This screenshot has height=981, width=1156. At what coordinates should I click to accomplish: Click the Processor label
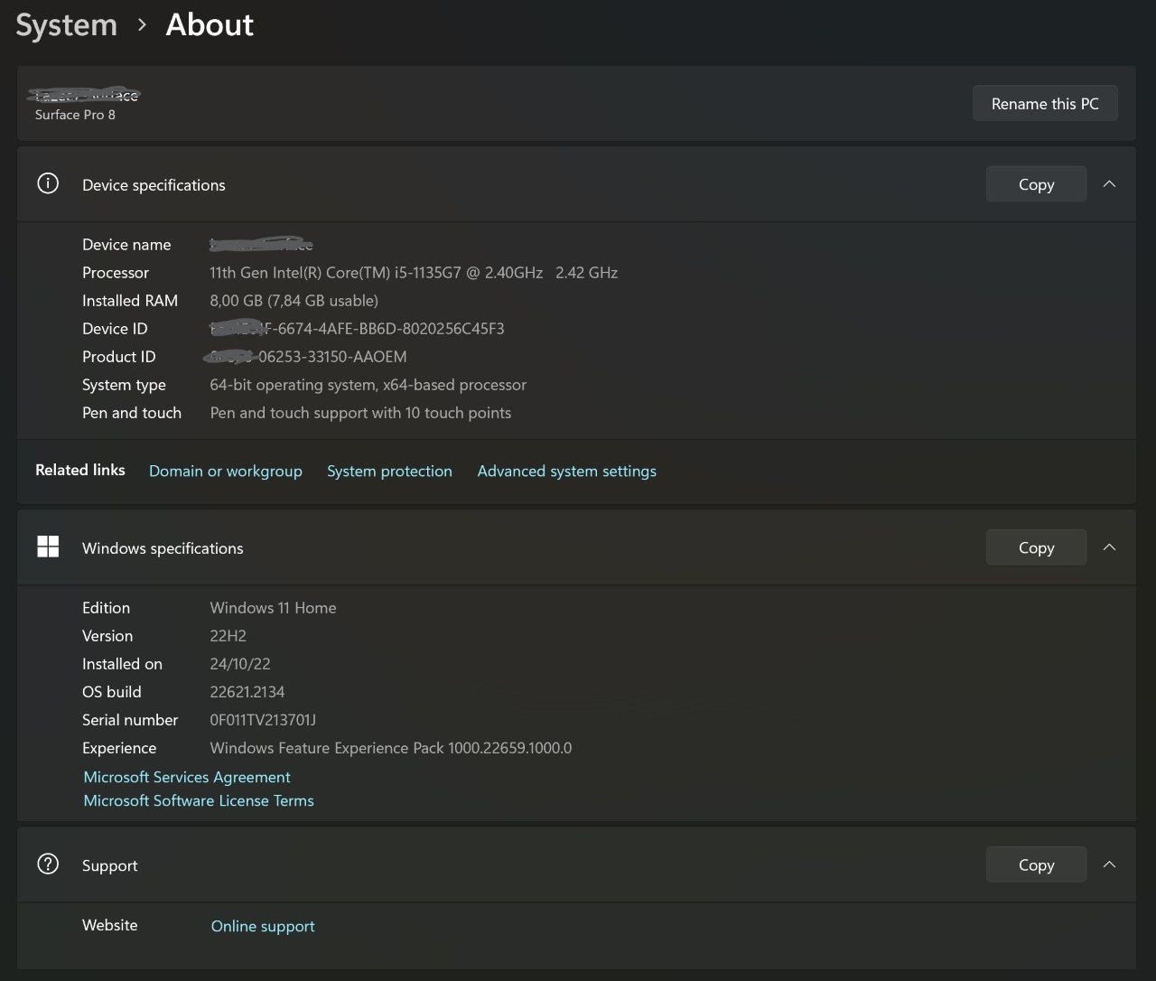[x=116, y=273]
